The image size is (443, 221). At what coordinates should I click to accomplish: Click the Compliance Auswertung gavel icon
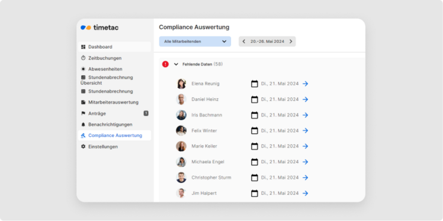(x=83, y=136)
